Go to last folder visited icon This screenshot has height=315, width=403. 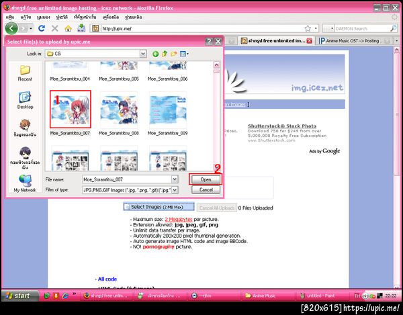156,54
